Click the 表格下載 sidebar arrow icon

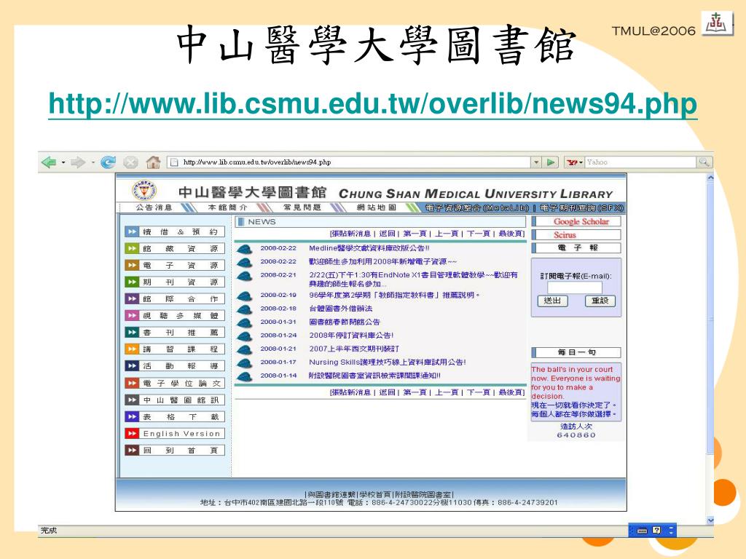coord(132,417)
